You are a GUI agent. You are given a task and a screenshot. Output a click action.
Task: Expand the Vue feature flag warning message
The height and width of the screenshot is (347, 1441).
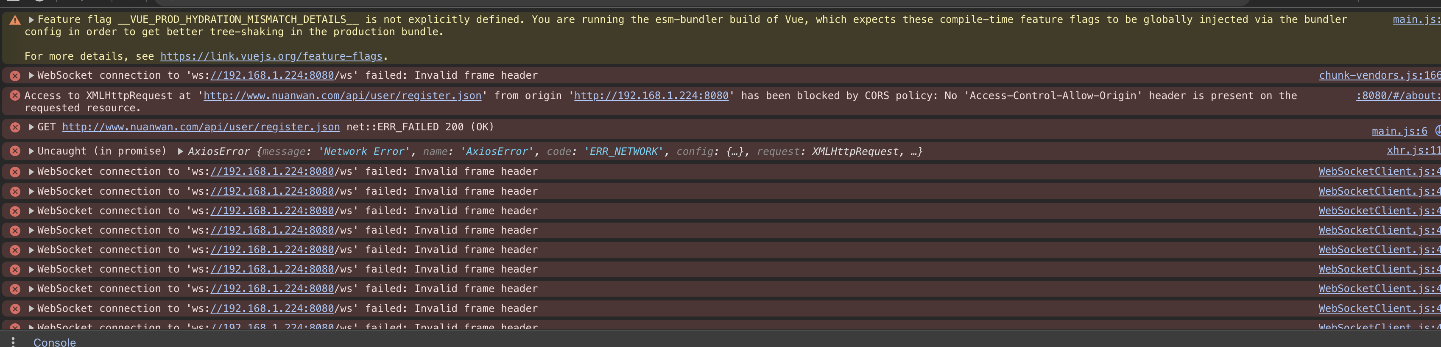click(31, 19)
